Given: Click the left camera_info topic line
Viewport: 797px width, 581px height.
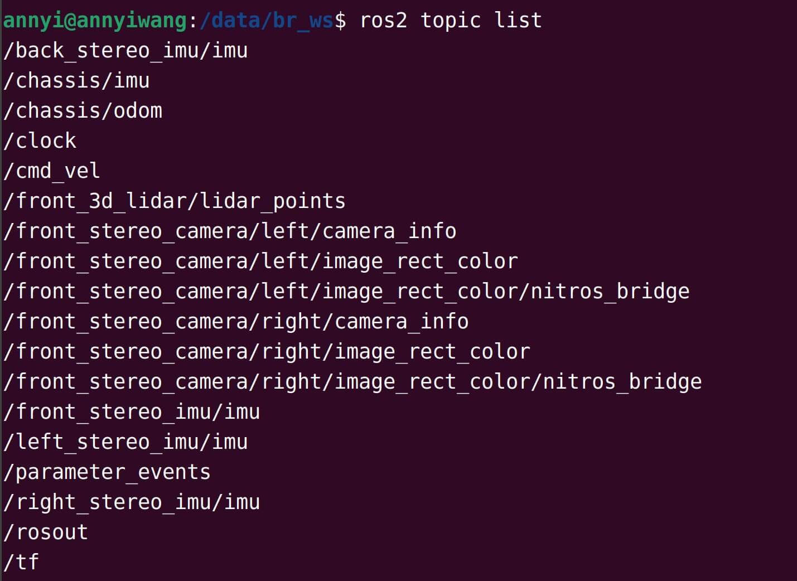Looking at the screenshot, I should point(230,231).
